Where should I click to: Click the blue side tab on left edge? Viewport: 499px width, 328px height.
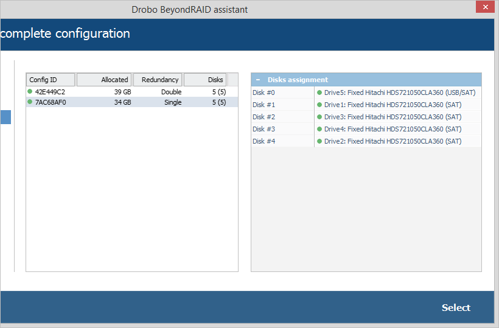(5, 117)
